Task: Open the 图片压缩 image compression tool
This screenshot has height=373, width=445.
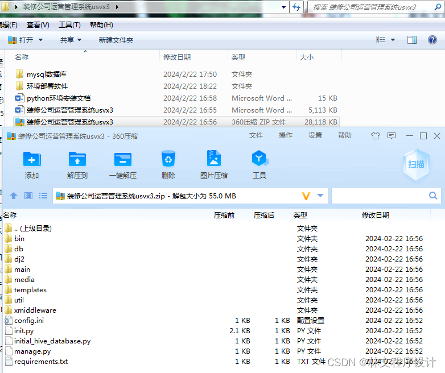Action: click(x=214, y=158)
